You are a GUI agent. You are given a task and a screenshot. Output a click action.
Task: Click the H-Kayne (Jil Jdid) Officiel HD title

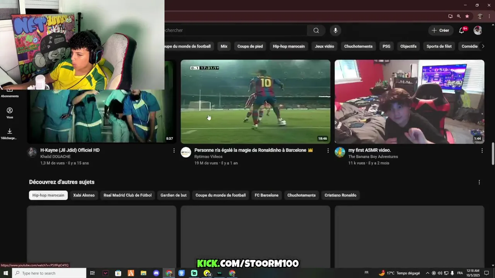tap(70, 150)
